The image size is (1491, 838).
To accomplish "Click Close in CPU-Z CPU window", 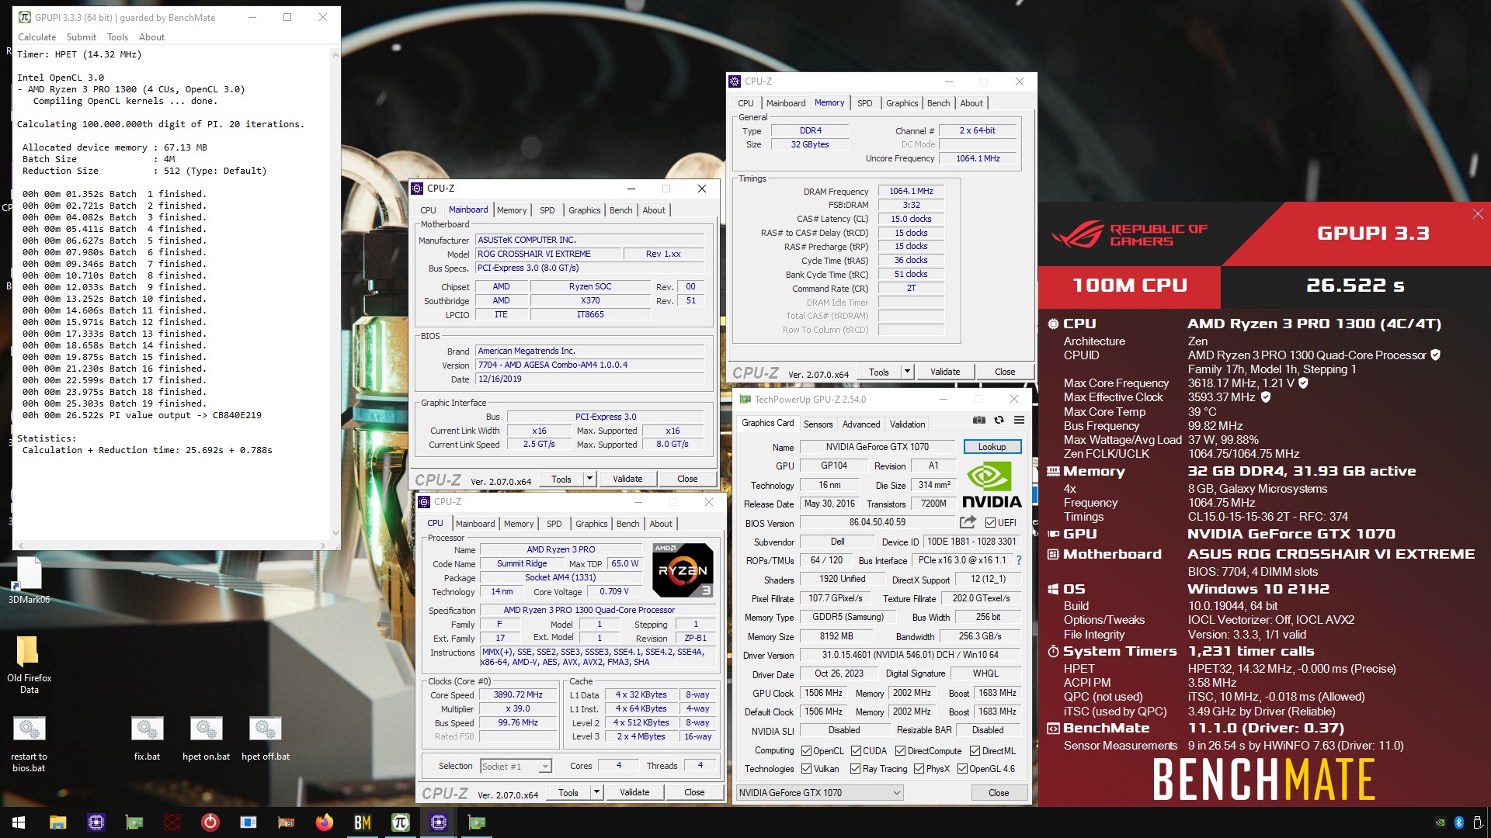I will [x=694, y=792].
